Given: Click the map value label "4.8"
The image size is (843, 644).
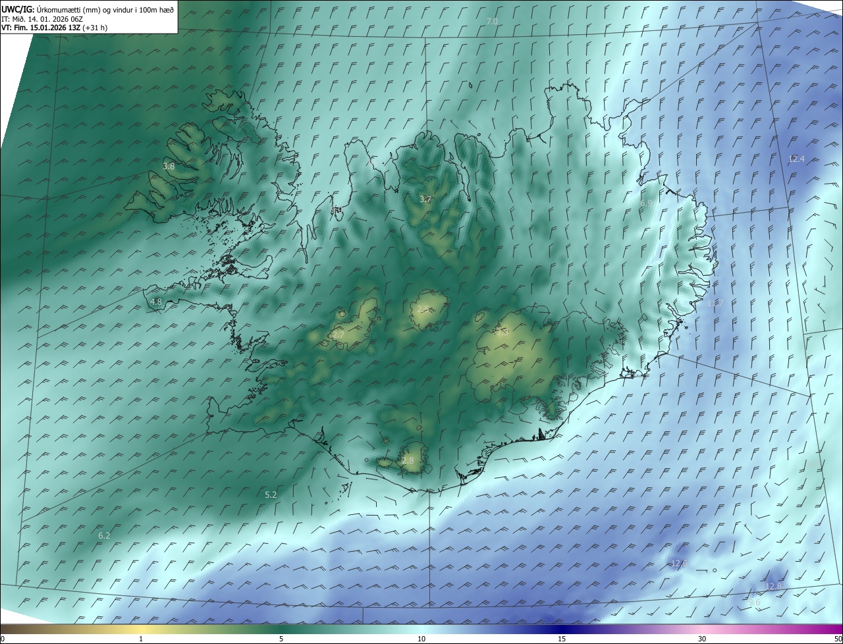Looking at the screenshot, I should [x=156, y=302].
